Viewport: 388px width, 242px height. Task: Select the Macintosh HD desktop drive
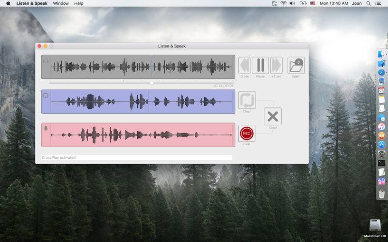(x=375, y=228)
